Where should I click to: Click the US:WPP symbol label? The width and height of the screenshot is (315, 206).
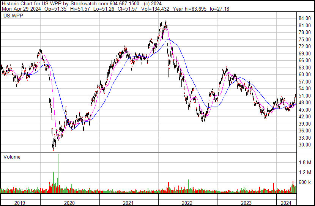pos(13,16)
